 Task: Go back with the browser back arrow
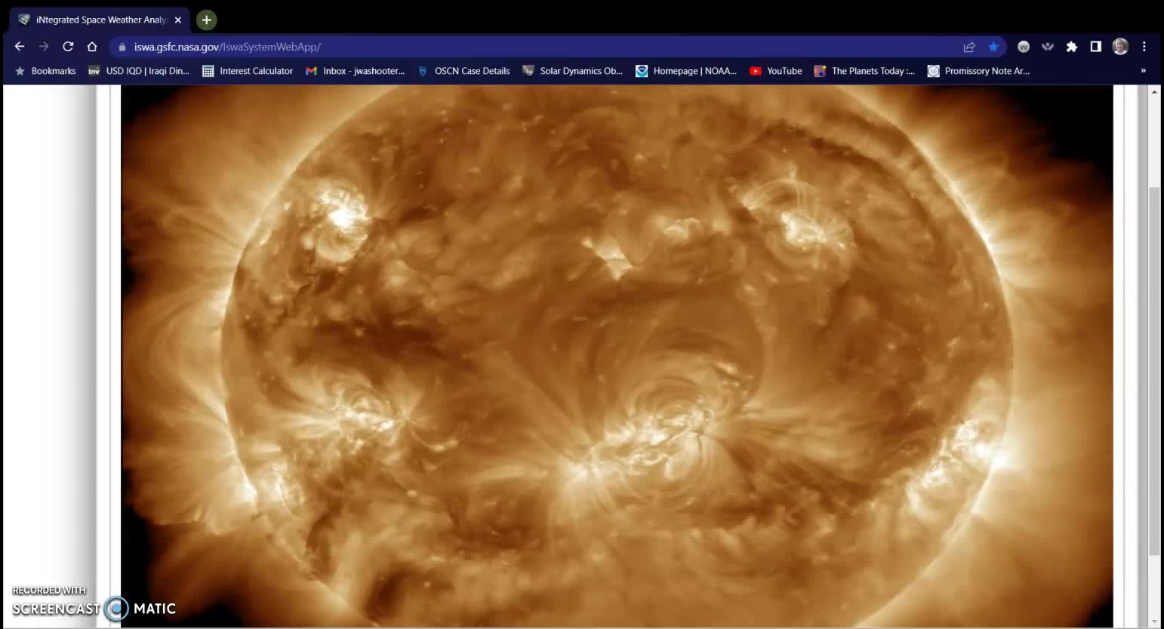tap(20, 47)
